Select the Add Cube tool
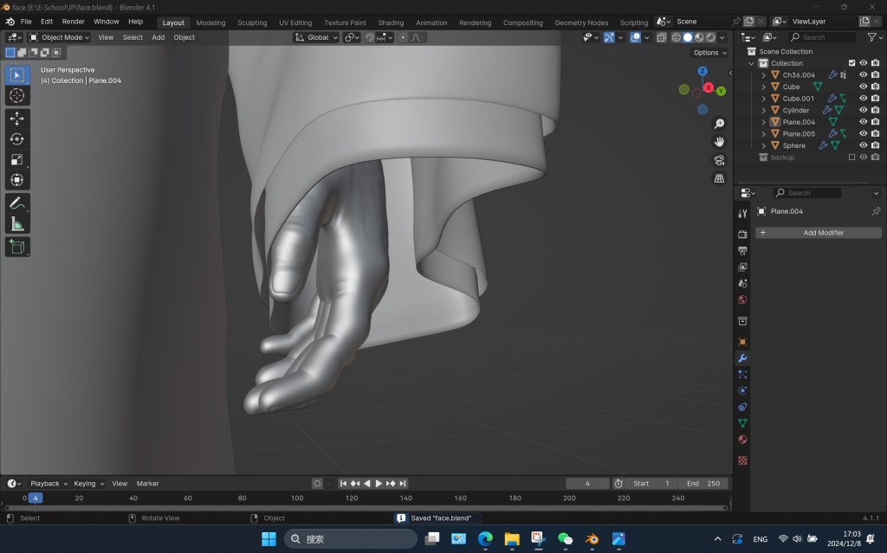887x553 pixels. click(x=16, y=247)
